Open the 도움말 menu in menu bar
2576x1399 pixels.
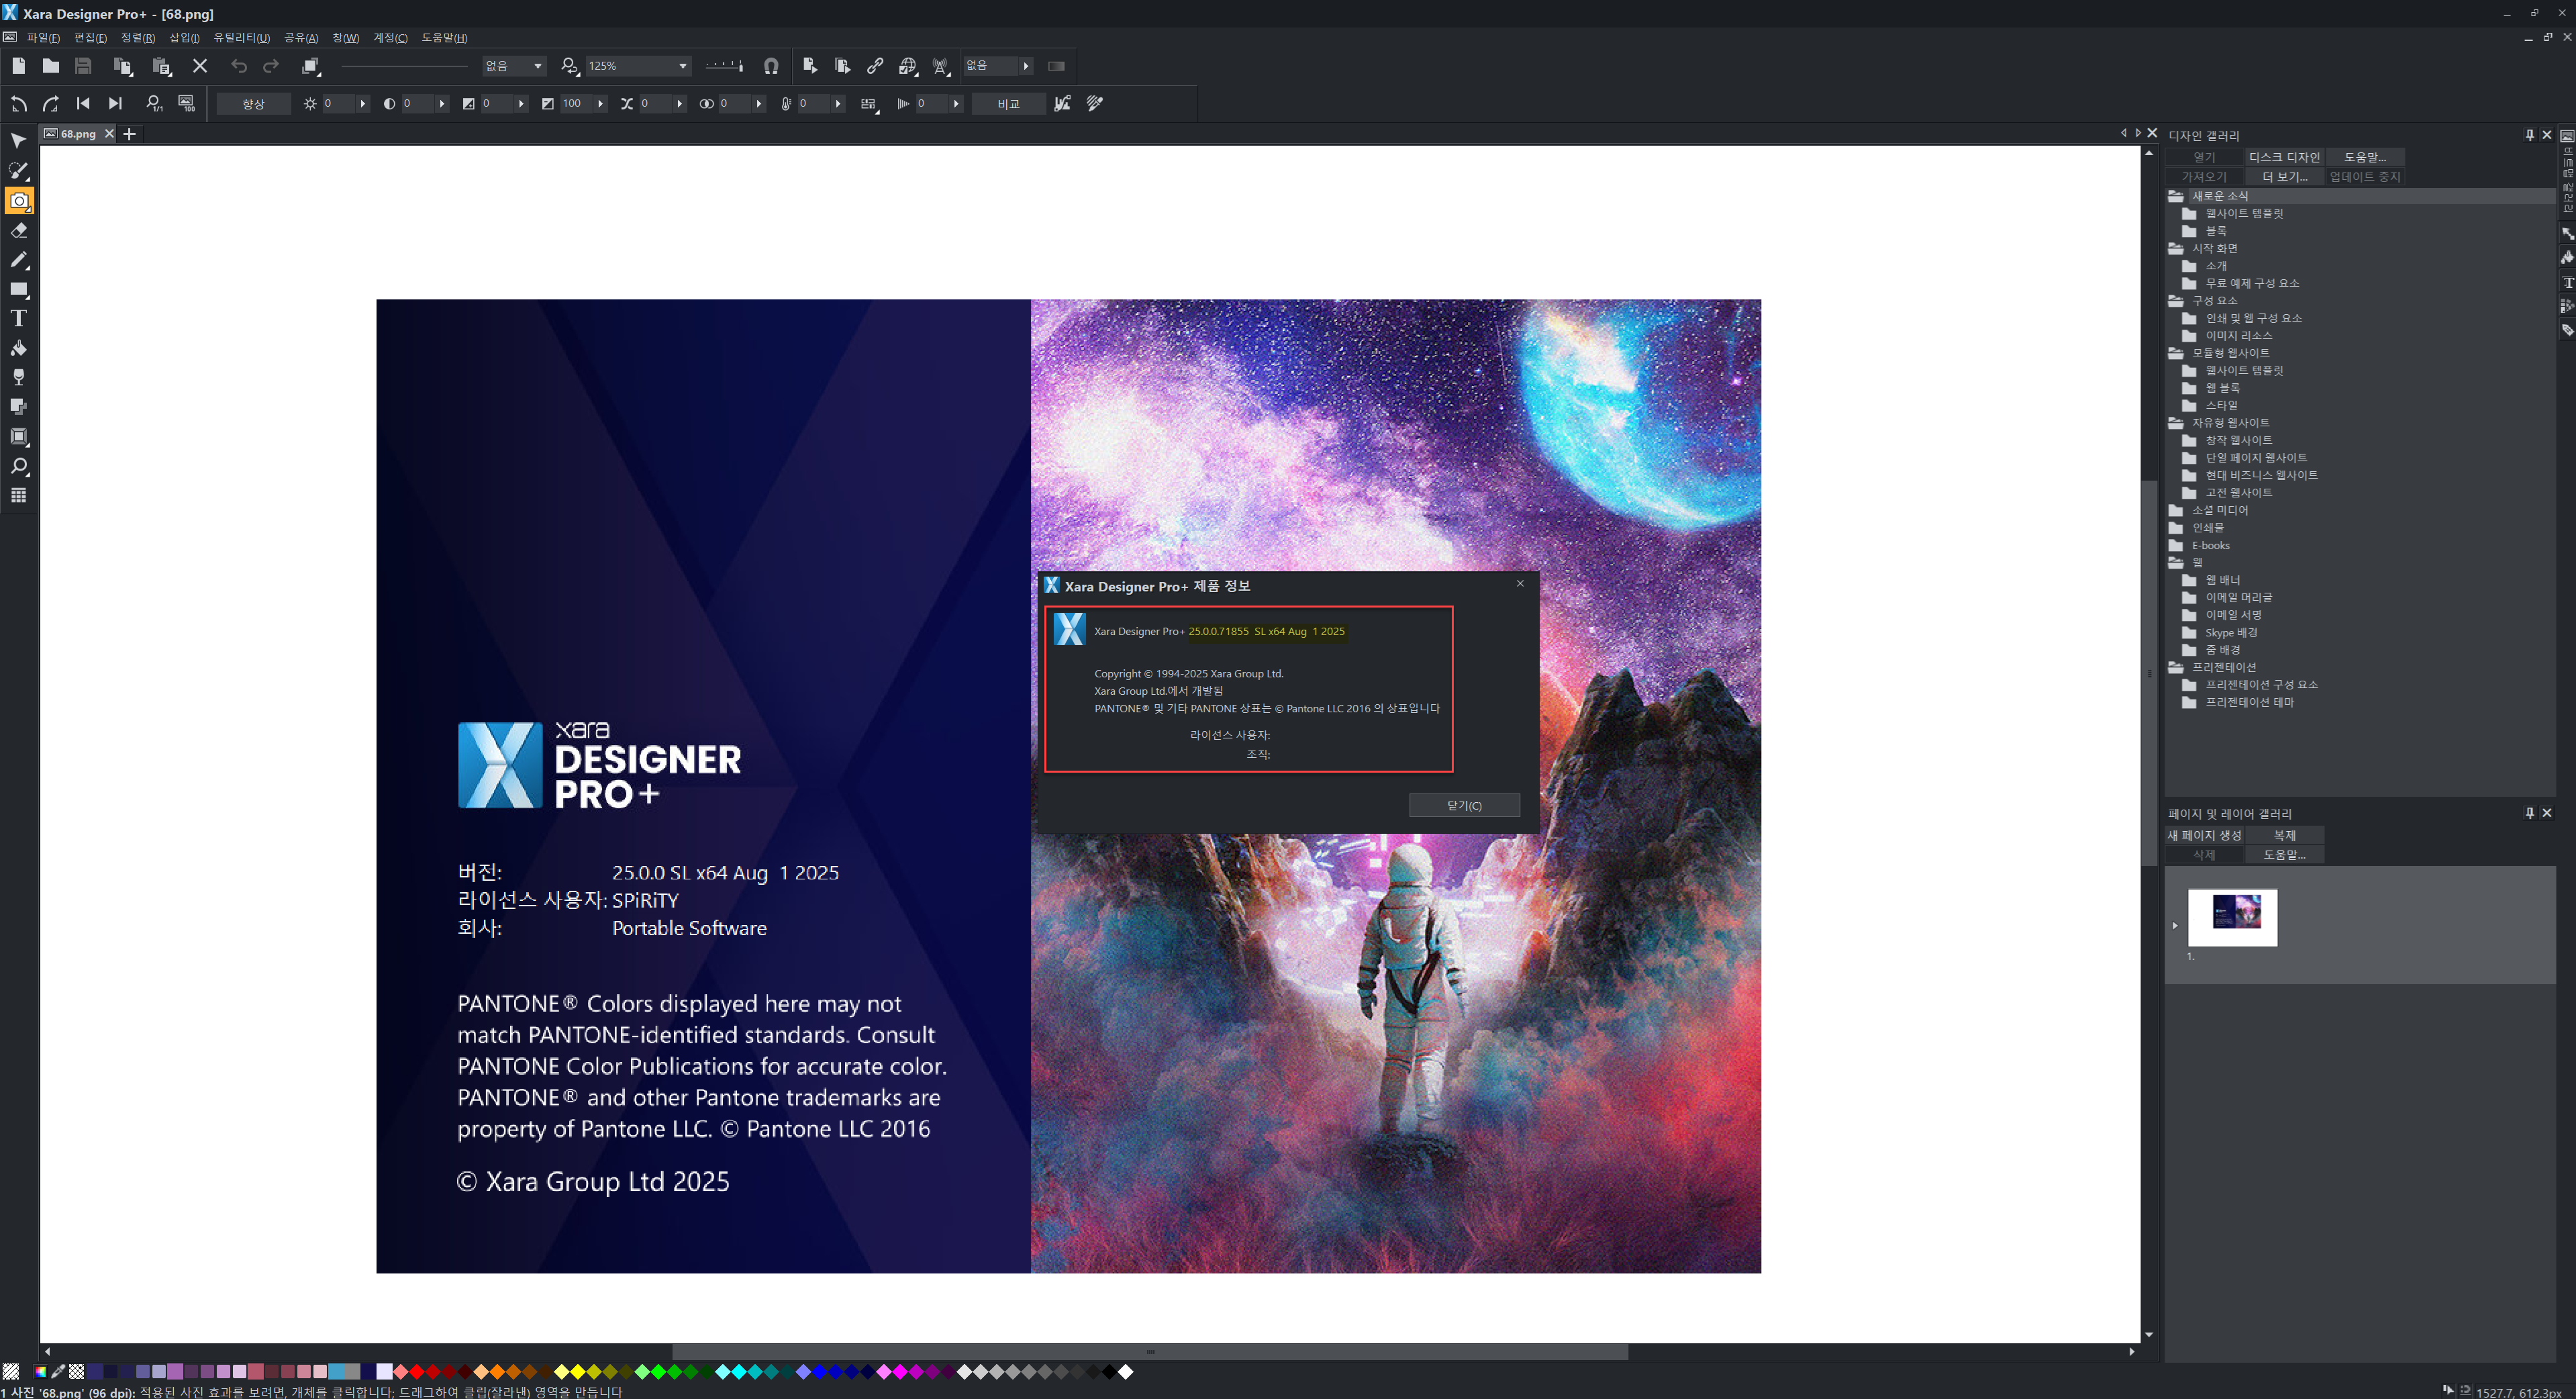click(444, 38)
